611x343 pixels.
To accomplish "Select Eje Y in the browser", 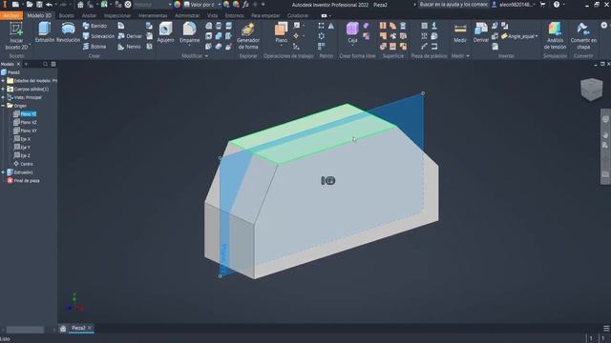I will click(26, 148).
